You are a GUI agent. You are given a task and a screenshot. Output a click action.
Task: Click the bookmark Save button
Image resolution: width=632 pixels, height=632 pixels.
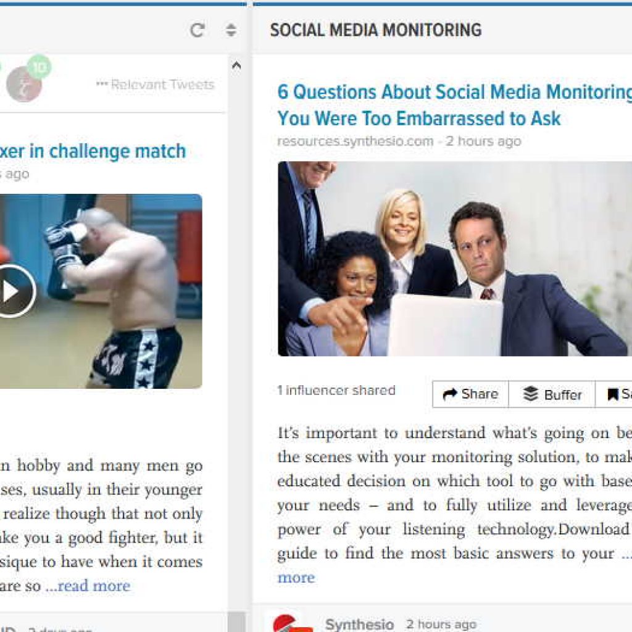click(614, 394)
